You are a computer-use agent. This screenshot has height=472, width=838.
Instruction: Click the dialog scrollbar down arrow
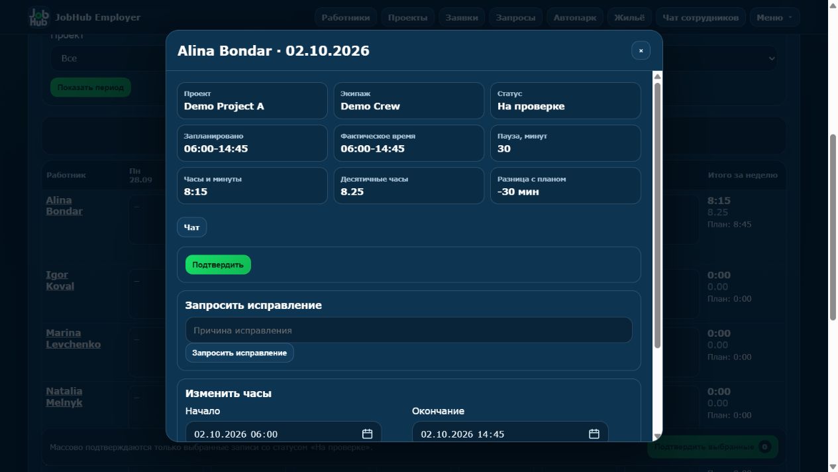tap(657, 436)
